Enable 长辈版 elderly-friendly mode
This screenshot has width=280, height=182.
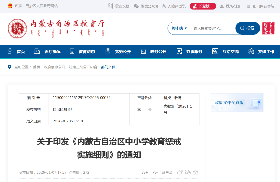pyautogui.click(x=203, y=6)
